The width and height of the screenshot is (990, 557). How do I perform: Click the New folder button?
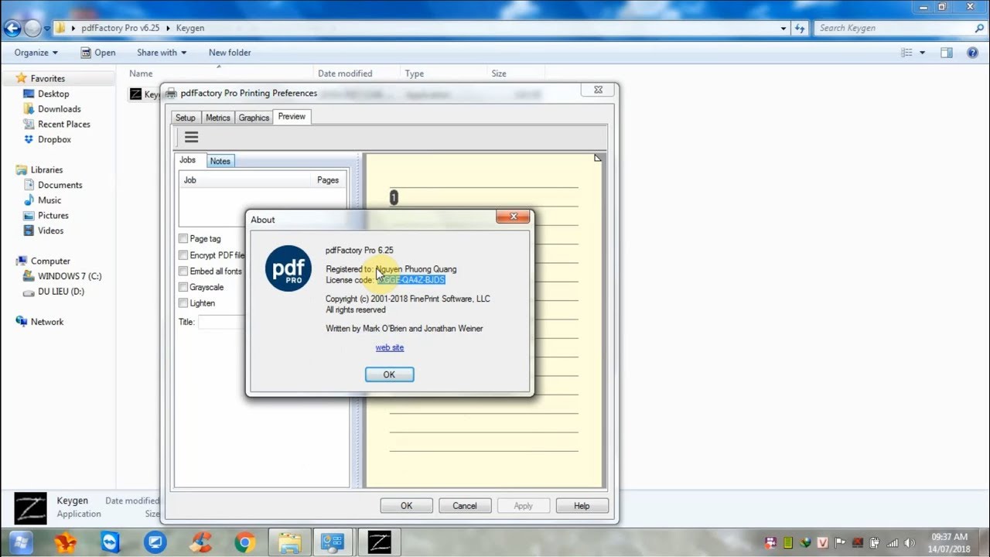coord(230,53)
